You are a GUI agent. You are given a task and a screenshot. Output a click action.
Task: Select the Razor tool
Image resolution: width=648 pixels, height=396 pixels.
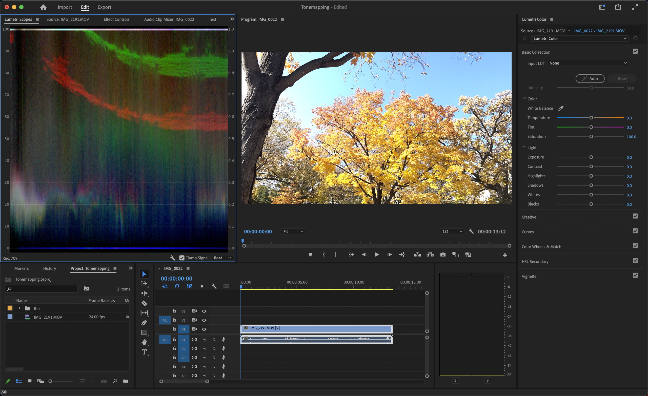point(144,303)
